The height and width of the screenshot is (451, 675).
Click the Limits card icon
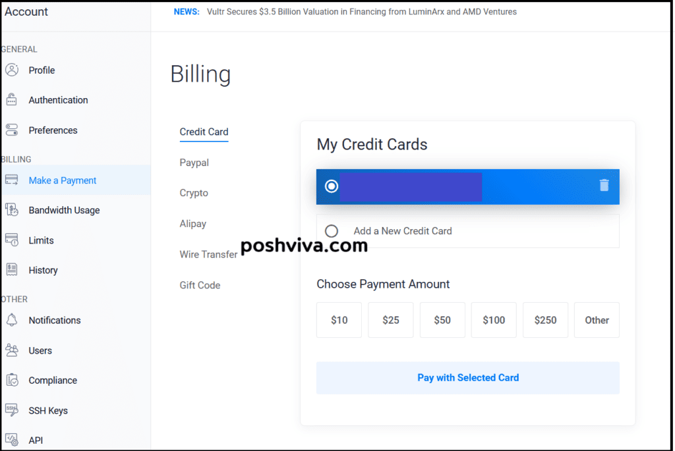click(x=12, y=240)
